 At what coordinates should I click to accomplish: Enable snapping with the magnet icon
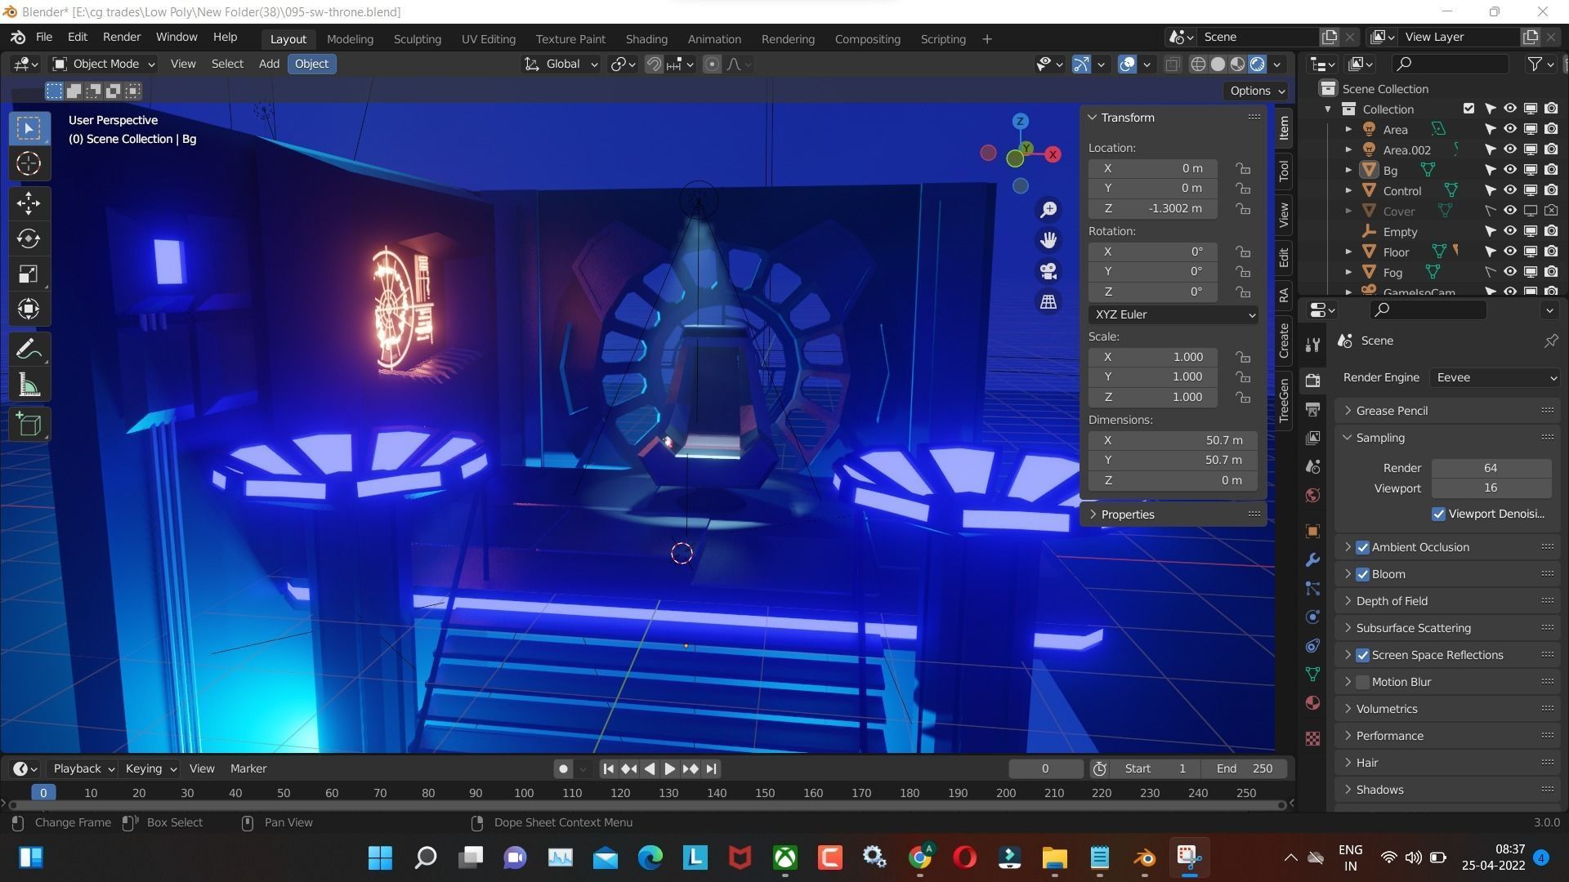click(x=653, y=64)
